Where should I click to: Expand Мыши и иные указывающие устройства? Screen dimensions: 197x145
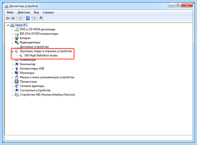tap(12, 78)
